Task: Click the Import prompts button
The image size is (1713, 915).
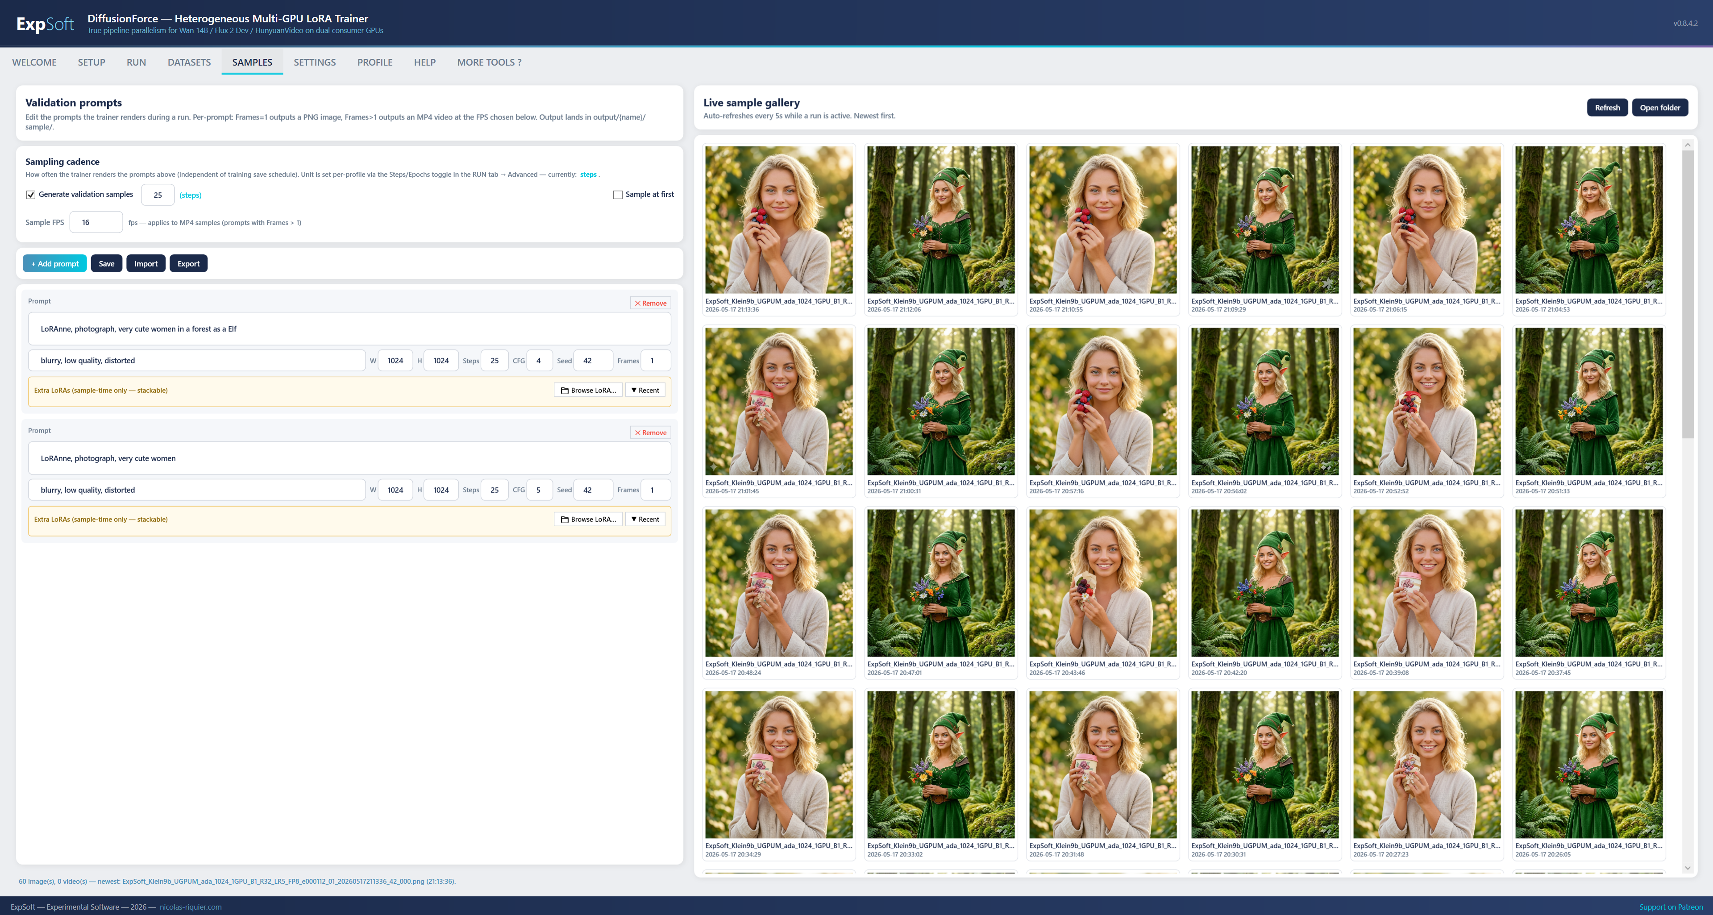Action: click(146, 263)
